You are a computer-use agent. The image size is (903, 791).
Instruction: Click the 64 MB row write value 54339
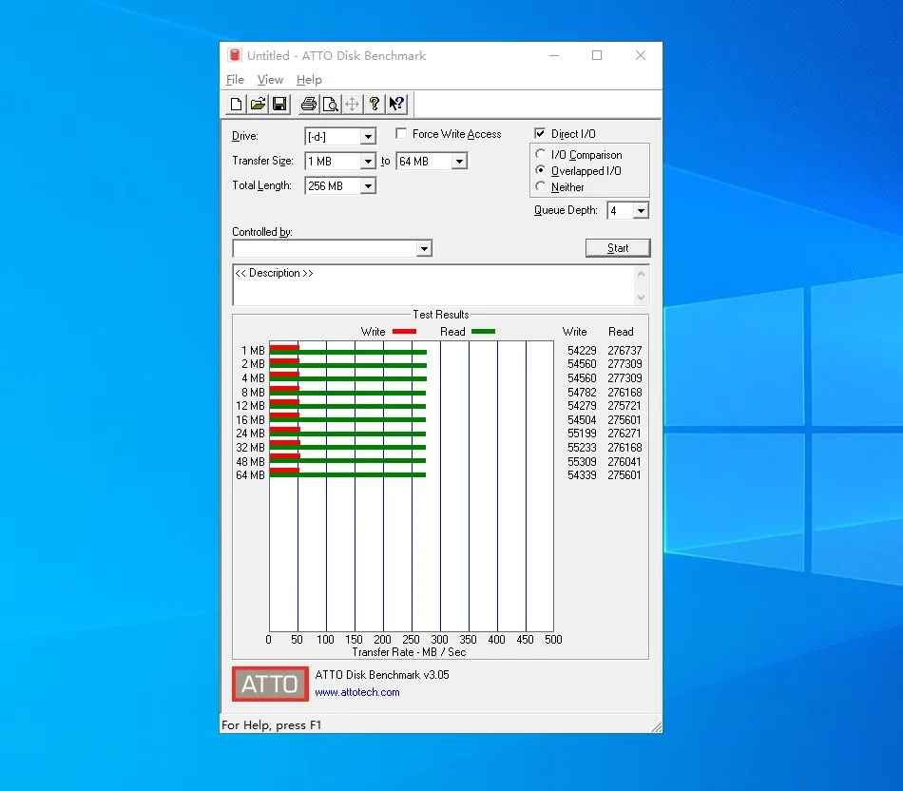pyautogui.click(x=582, y=475)
